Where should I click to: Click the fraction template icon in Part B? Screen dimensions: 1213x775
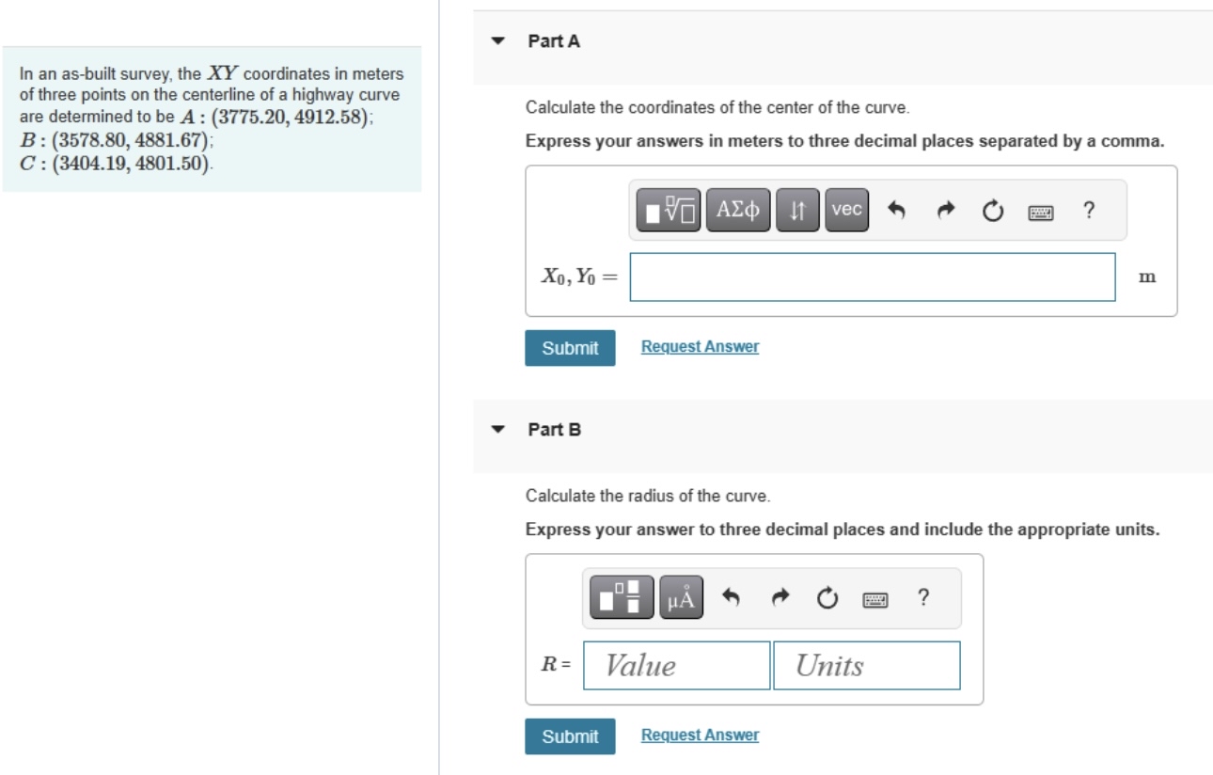coord(620,596)
